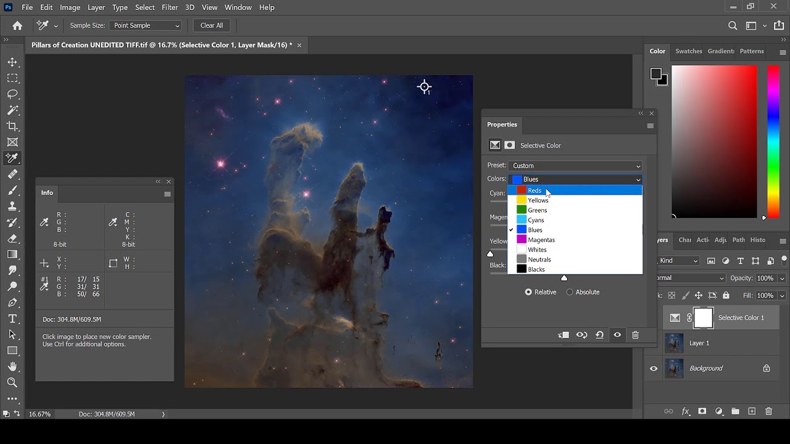Viewport: 790px width, 444px height.
Task: Select the Smudge tool
Action: (12, 271)
